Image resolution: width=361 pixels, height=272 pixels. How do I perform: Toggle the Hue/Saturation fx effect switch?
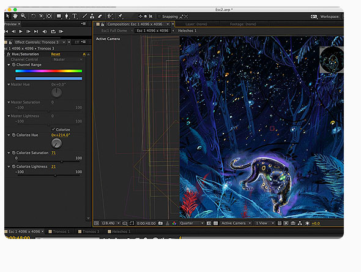(9, 54)
